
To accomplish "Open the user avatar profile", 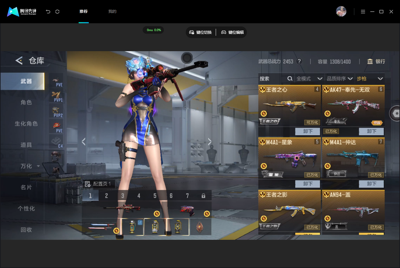I will [341, 11].
